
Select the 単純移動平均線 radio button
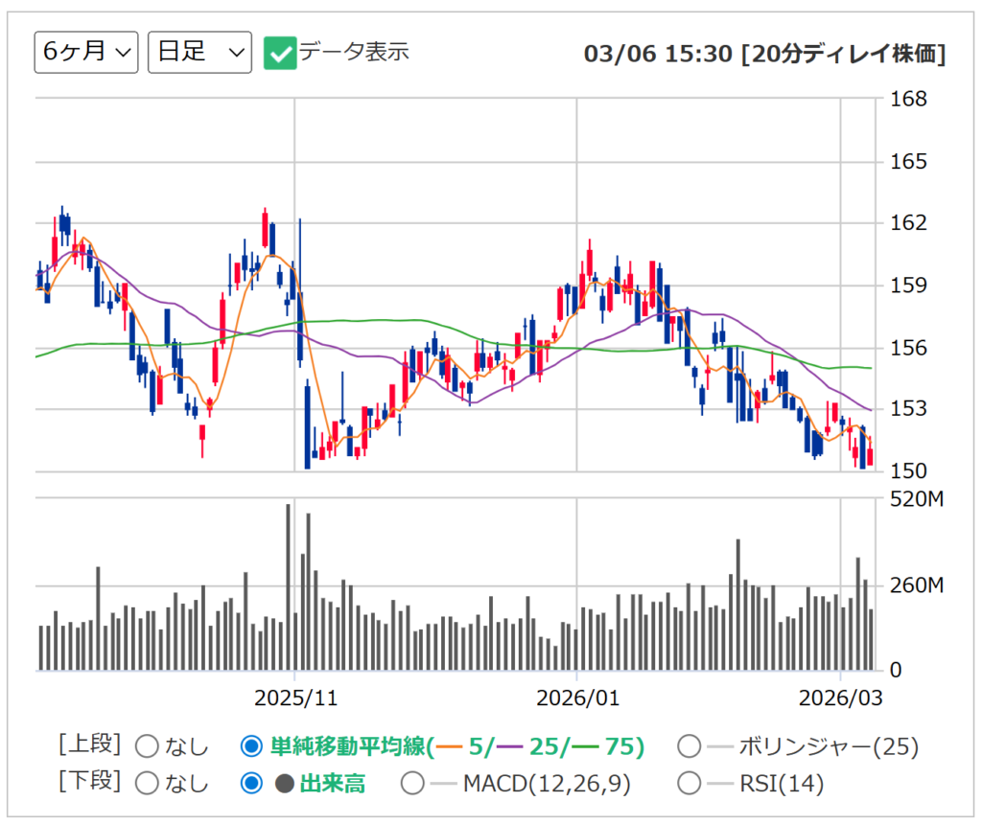point(251,745)
